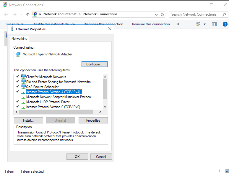Select QoS Packet Scheduler item
Image resolution: width=229 pixels, height=175 pixels.
[x=42, y=87]
